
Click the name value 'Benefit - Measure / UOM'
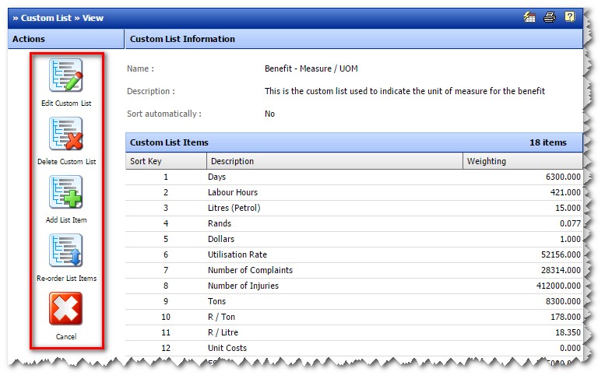click(x=311, y=68)
